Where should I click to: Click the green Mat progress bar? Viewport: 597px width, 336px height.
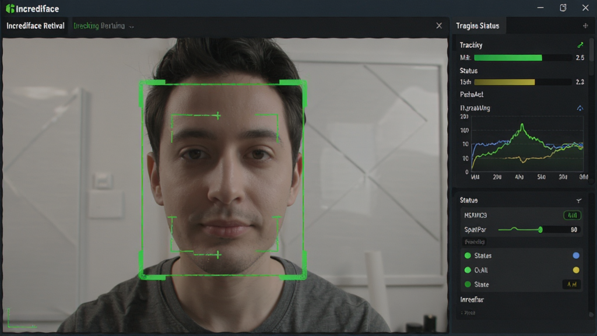click(508, 58)
